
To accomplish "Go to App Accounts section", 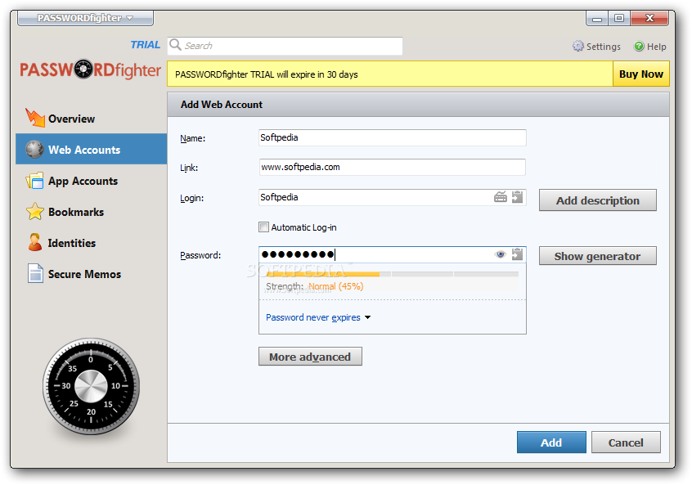I will click(91, 181).
